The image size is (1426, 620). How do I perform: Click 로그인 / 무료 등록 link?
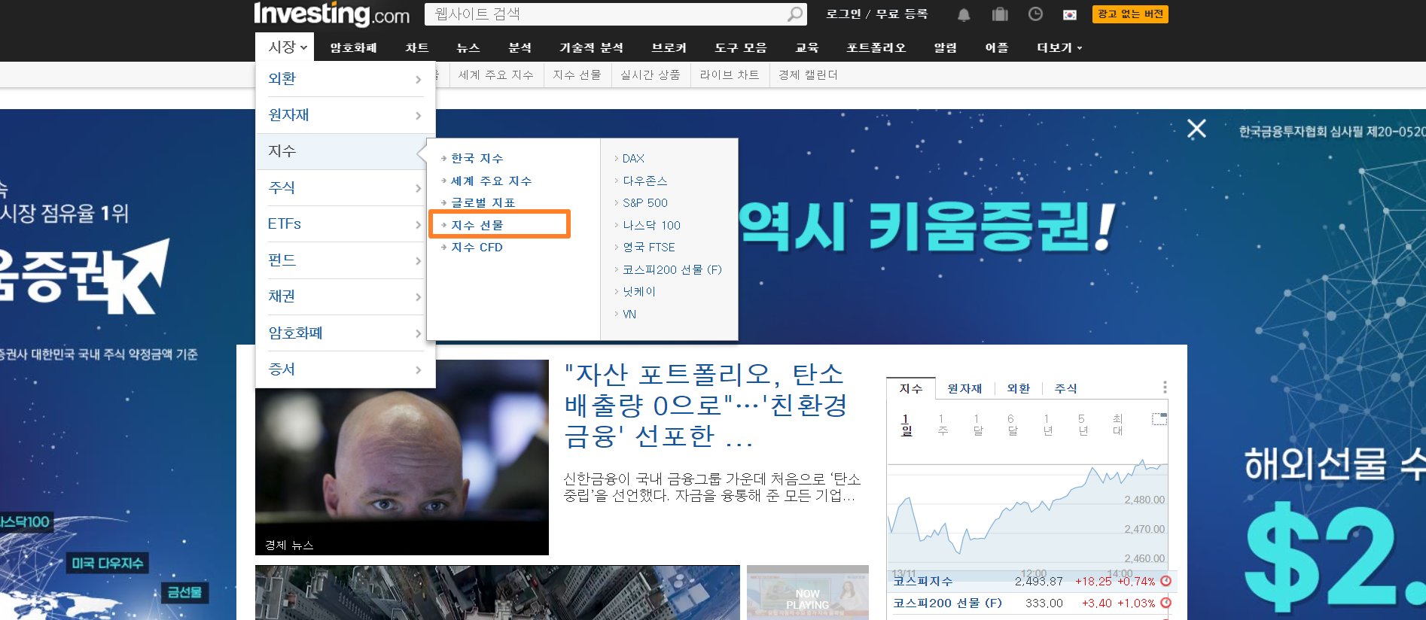[876, 14]
